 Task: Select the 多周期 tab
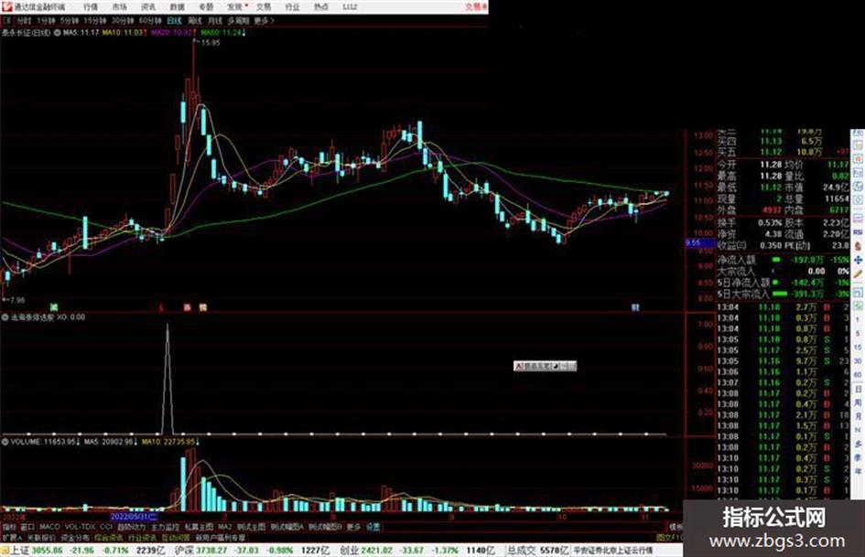pyautogui.click(x=238, y=21)
